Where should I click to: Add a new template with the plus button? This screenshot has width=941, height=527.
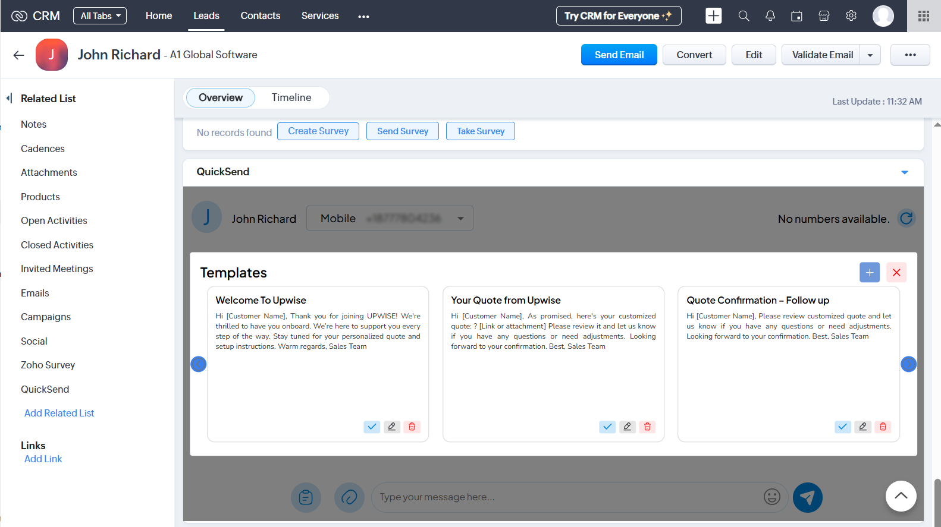[x=870, y=272]
